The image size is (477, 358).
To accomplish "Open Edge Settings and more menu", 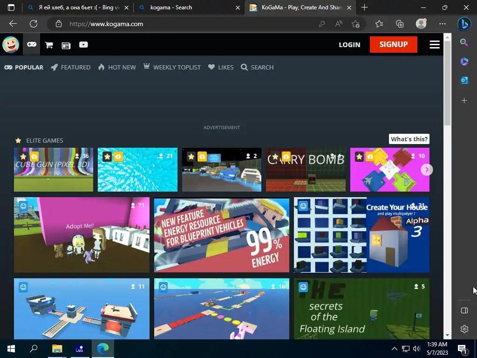I will [x=443, y=24].
